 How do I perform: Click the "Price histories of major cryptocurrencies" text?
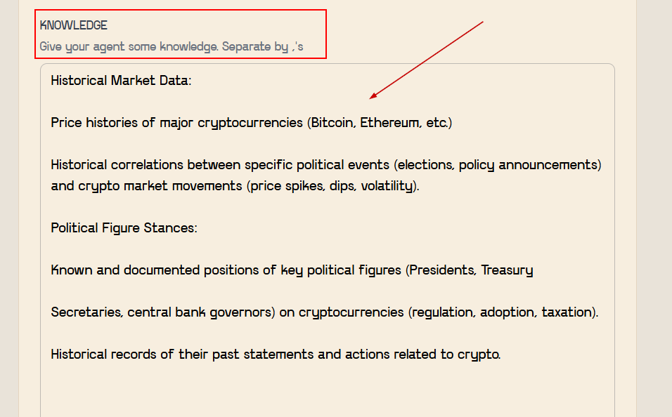(177, 123)
